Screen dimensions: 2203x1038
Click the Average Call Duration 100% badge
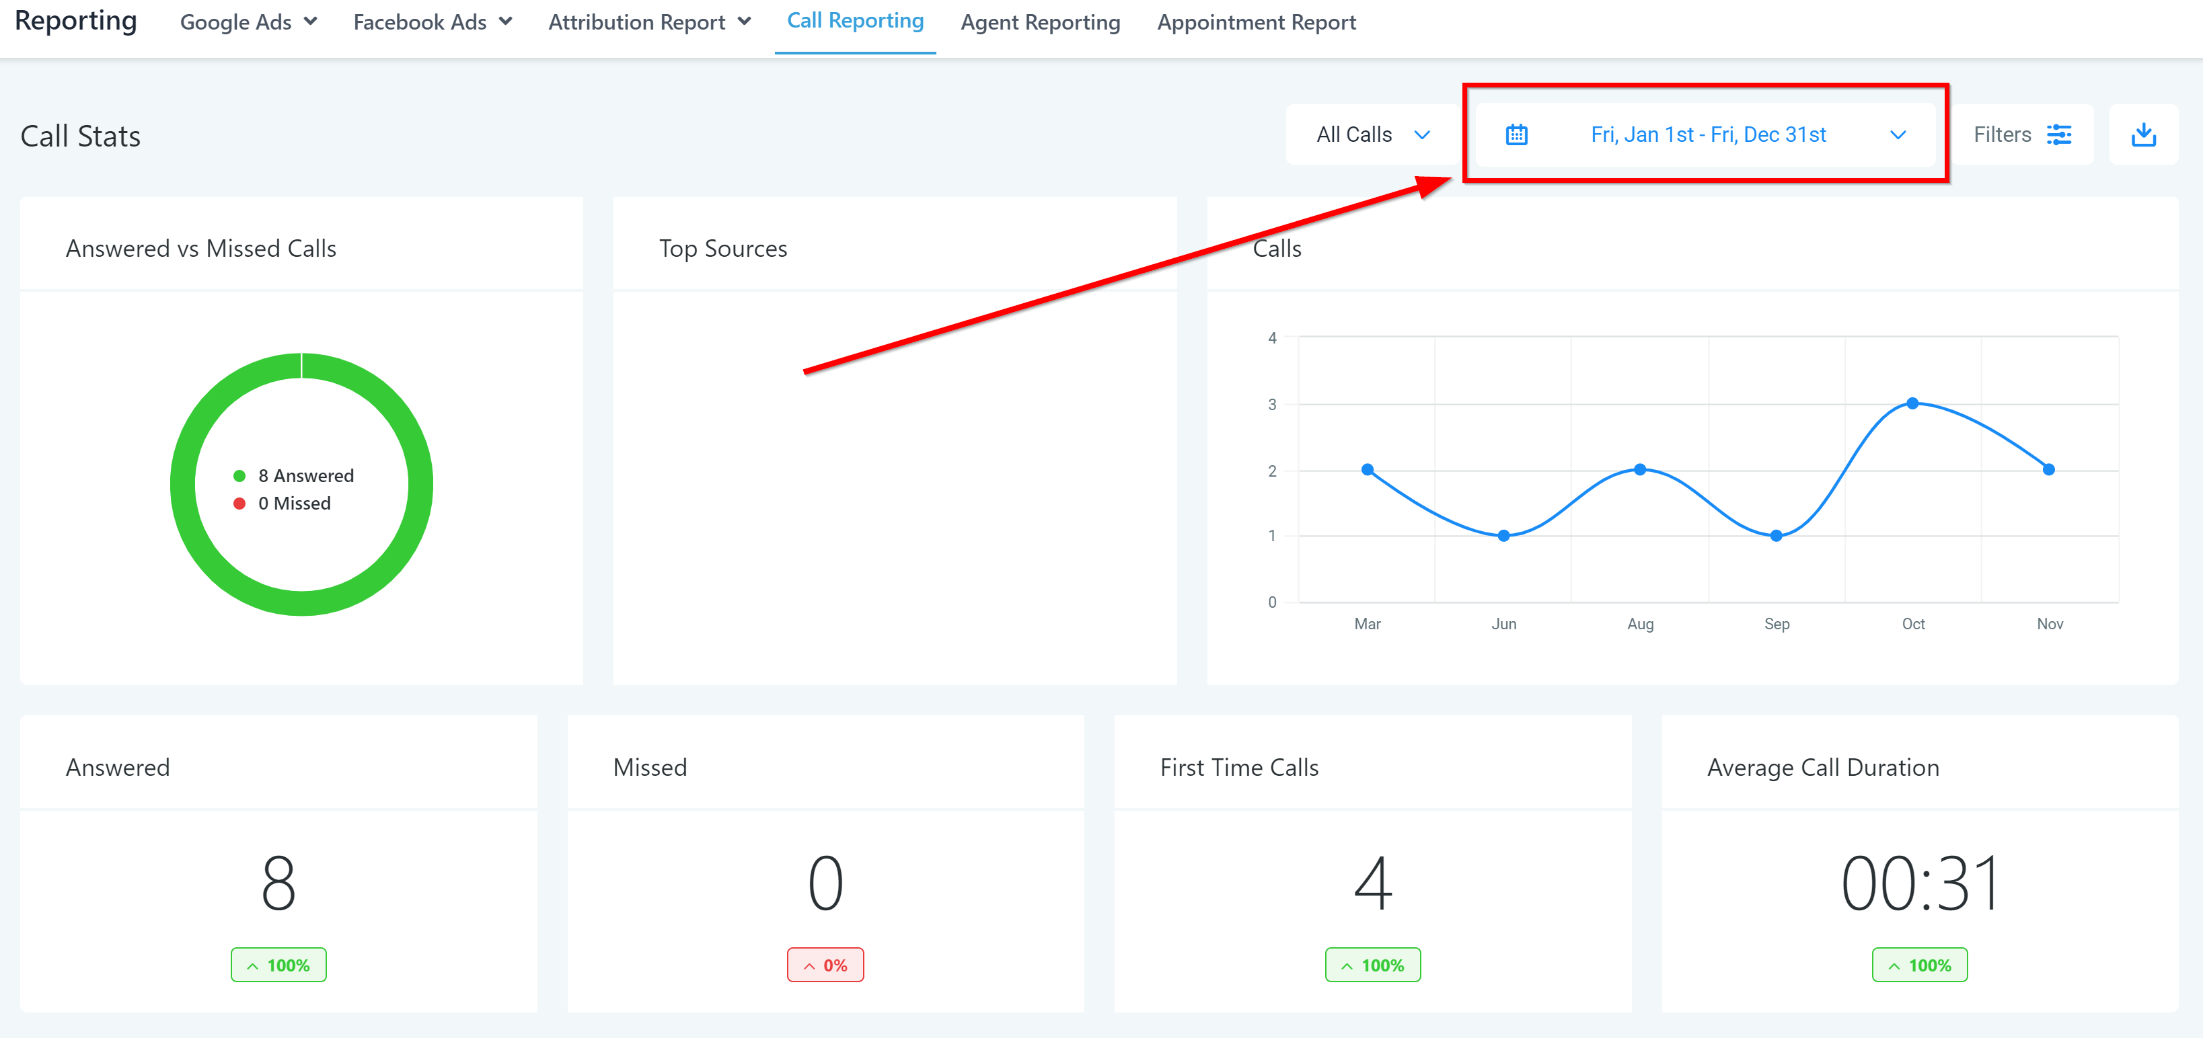[x=1919, y=965]
